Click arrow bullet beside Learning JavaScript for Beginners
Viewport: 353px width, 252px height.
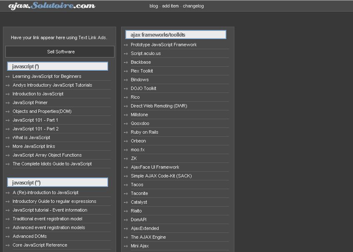tap(7, 77)
